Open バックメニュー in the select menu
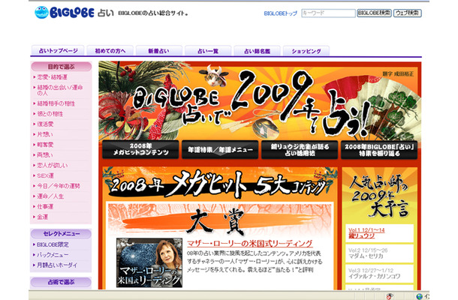 (53, 255)
